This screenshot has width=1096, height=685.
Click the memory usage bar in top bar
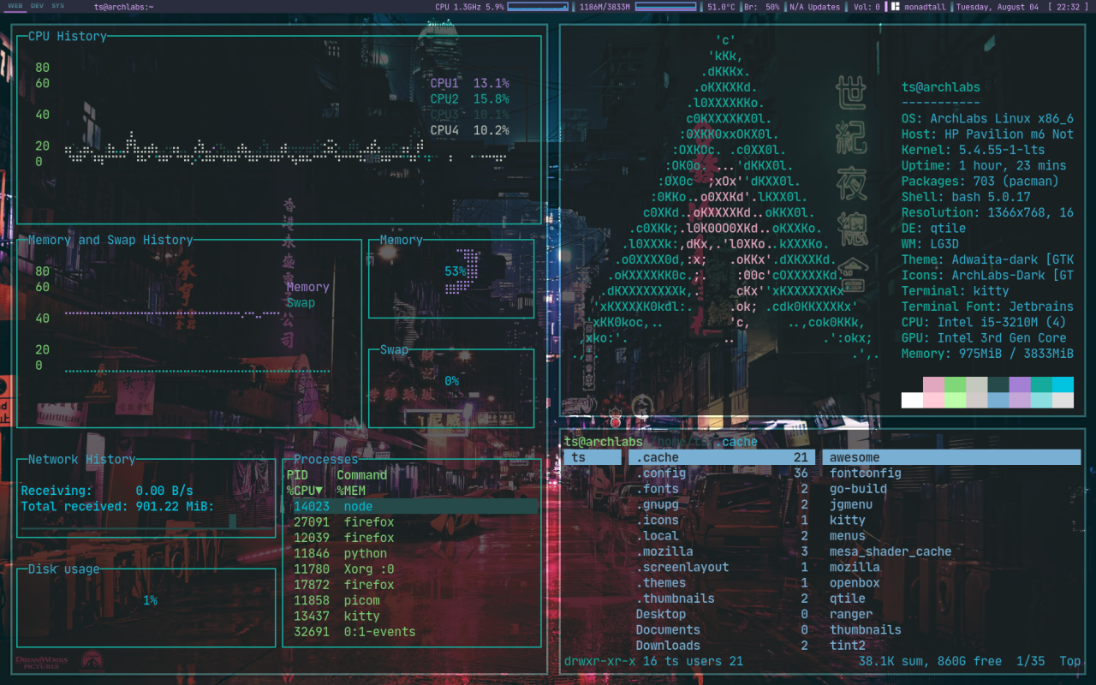pyautogui.click(x=665, y=7)
